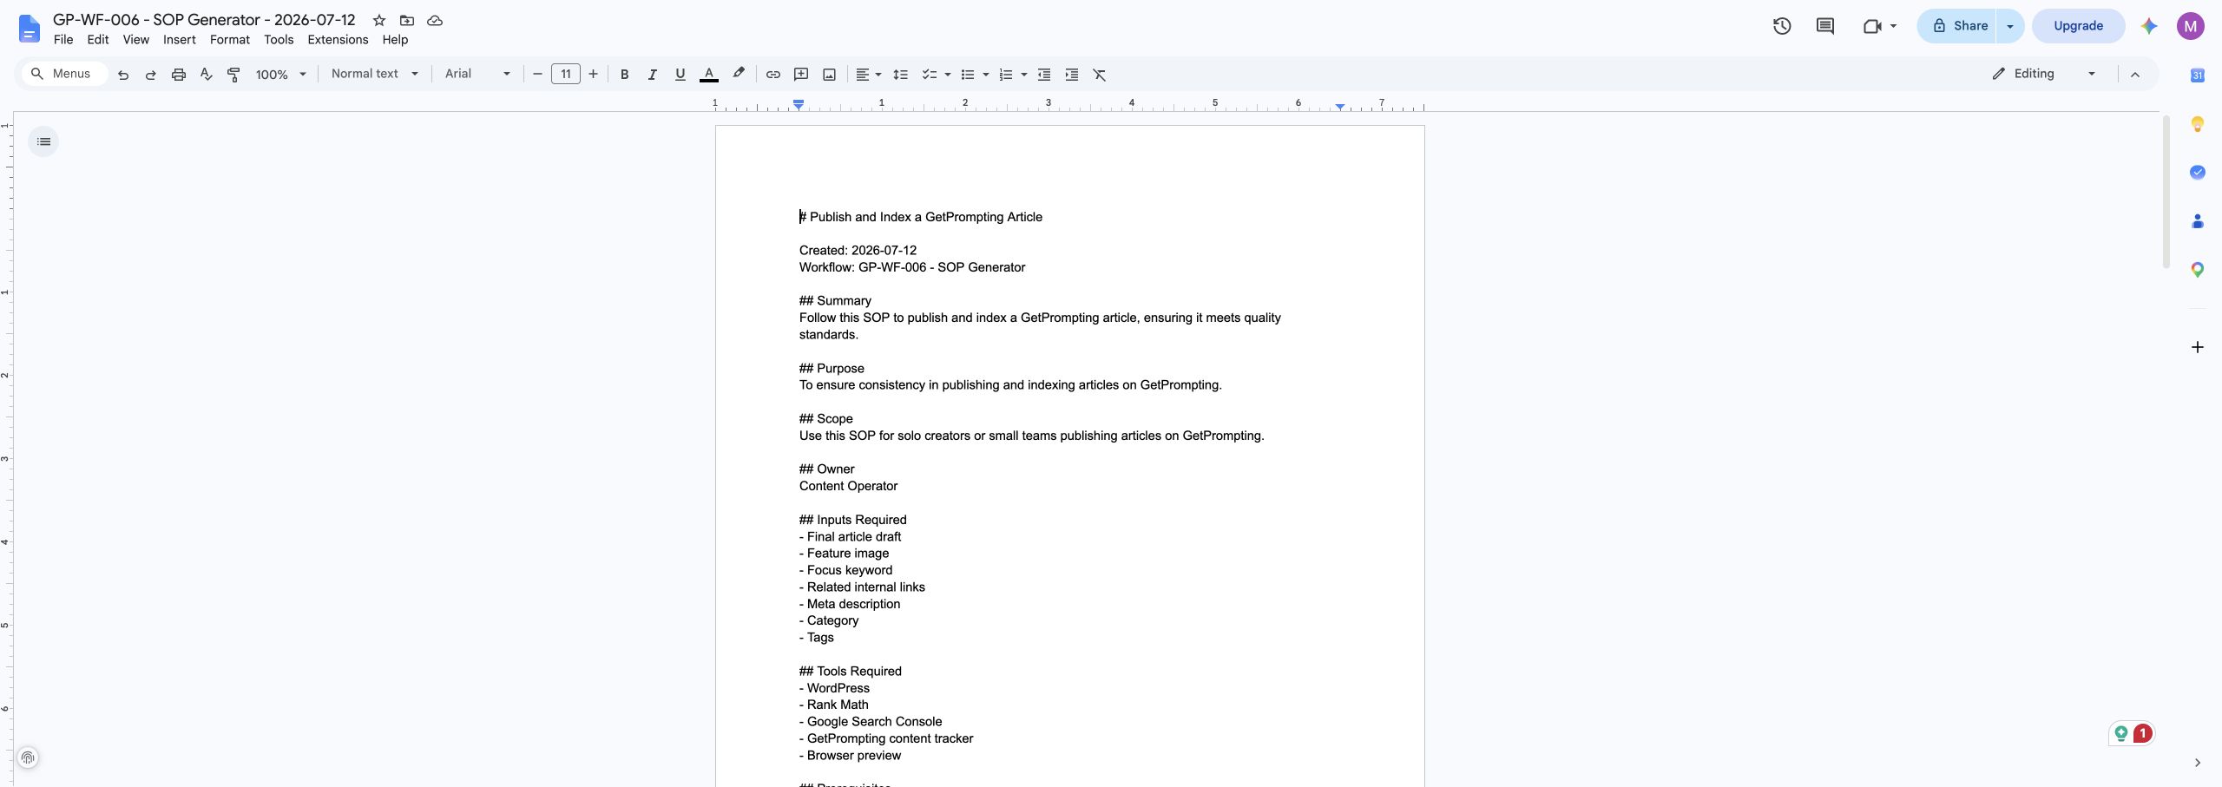
Task: Print the document
Action: [x=179, y=75]
